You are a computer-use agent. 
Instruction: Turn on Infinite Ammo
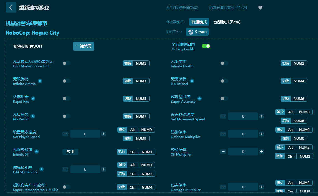[x=66, y=81]
